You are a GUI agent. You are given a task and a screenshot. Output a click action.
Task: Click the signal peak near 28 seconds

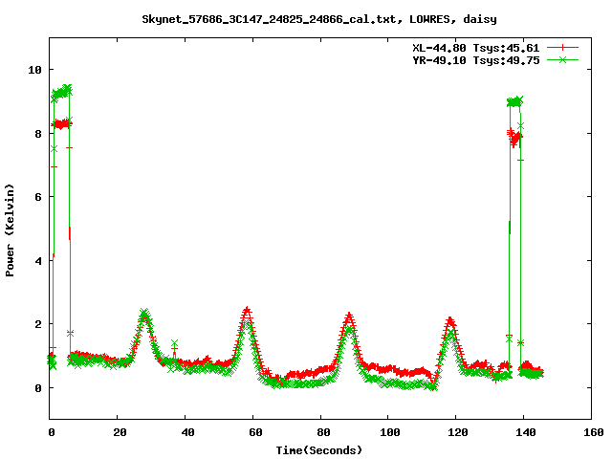click(144, 314)
